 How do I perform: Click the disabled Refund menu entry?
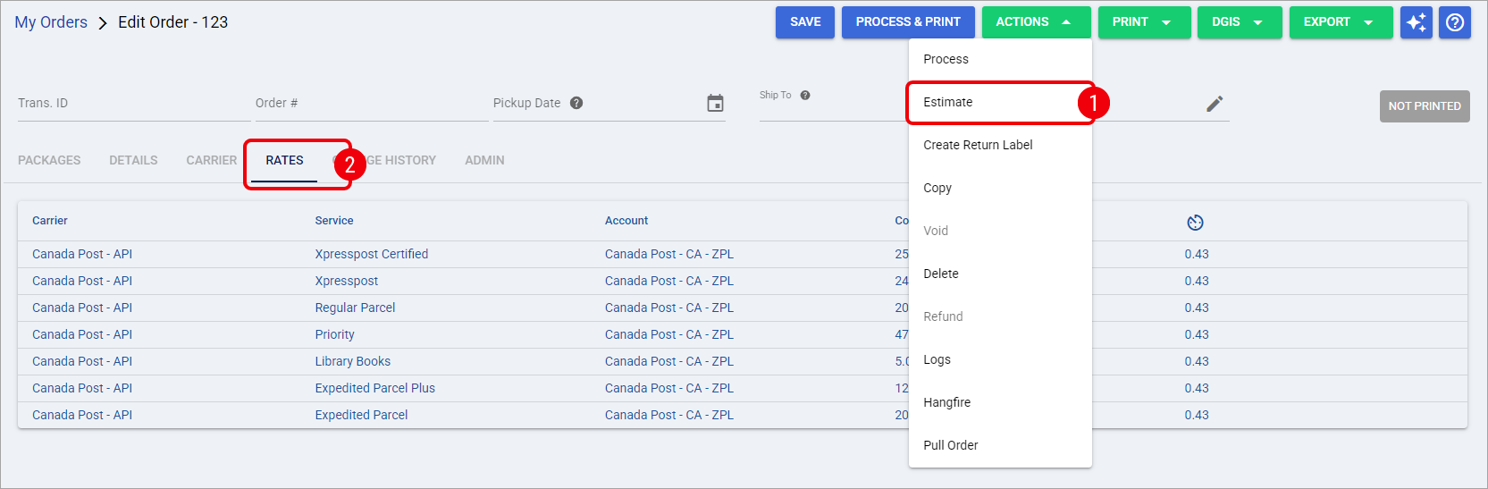1000,316
